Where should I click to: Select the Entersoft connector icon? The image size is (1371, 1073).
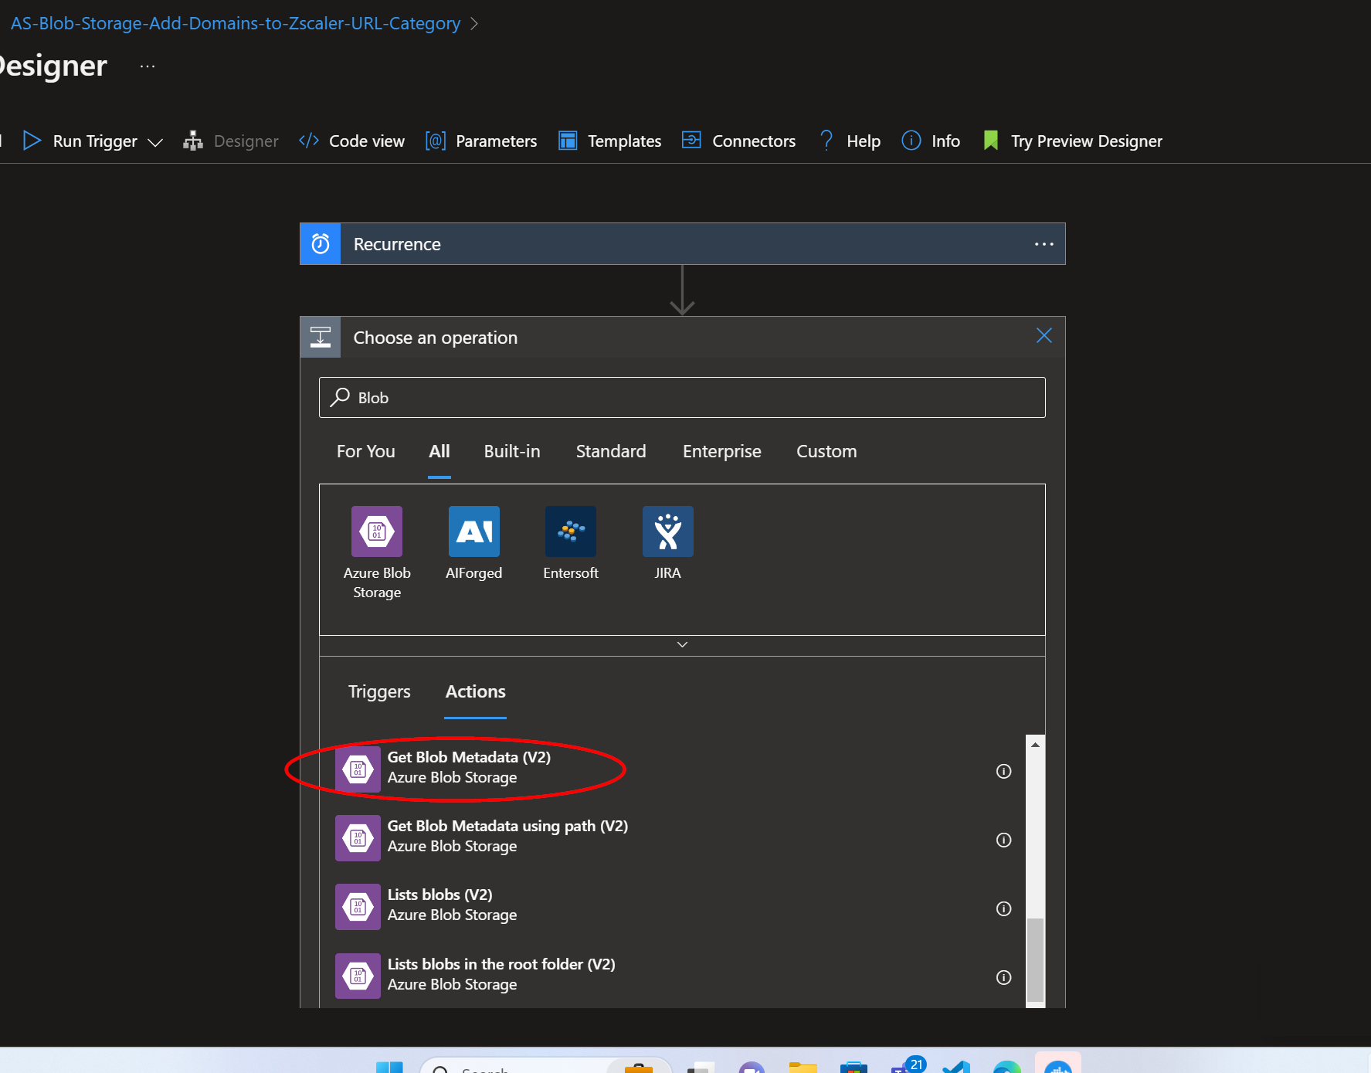click(x=571, y=531)
